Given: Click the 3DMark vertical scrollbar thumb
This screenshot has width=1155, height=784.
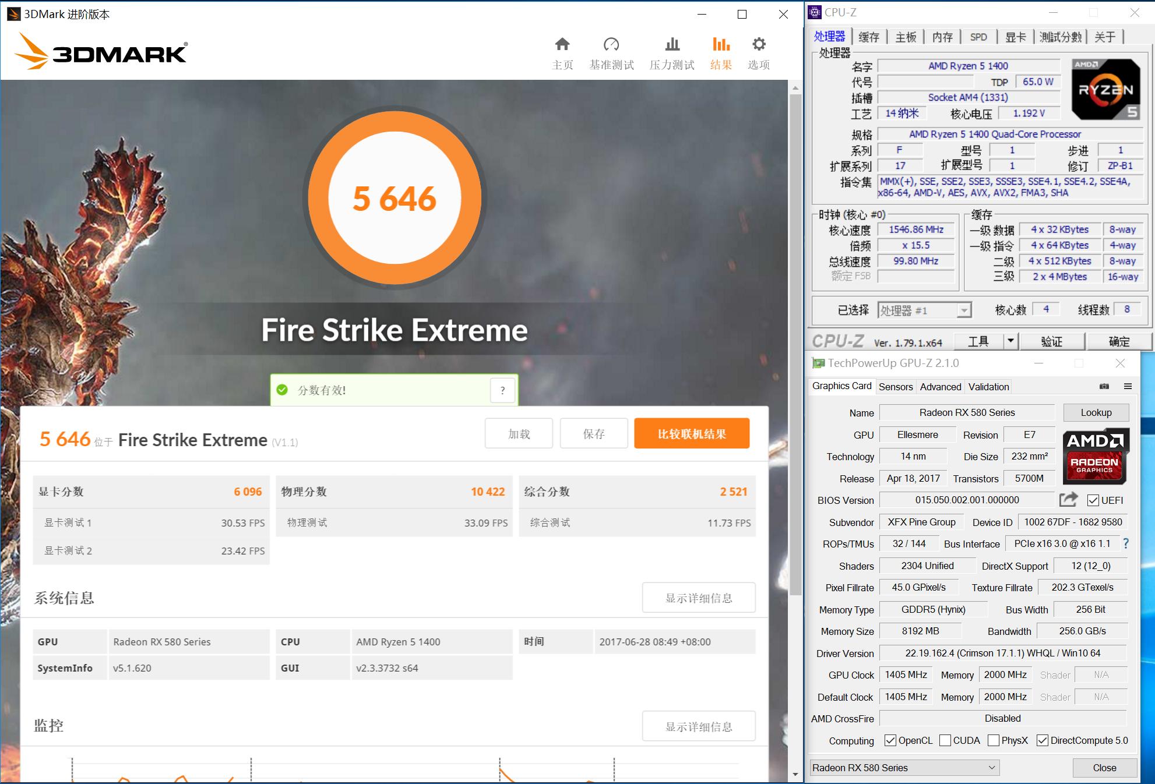Looking at the screenshot, I should point(795,344).
